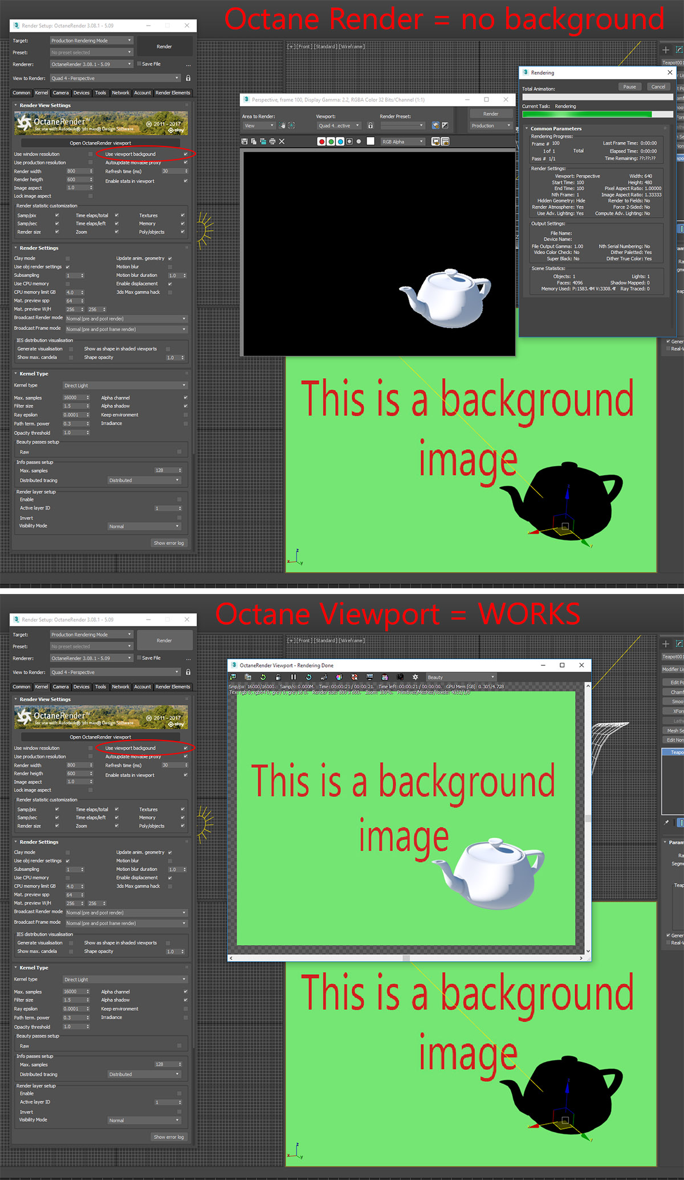Open Render Setup teapot icon in frame buffer
The height and width of the screenshot is (1180, 684).
[x=435, y=125]
